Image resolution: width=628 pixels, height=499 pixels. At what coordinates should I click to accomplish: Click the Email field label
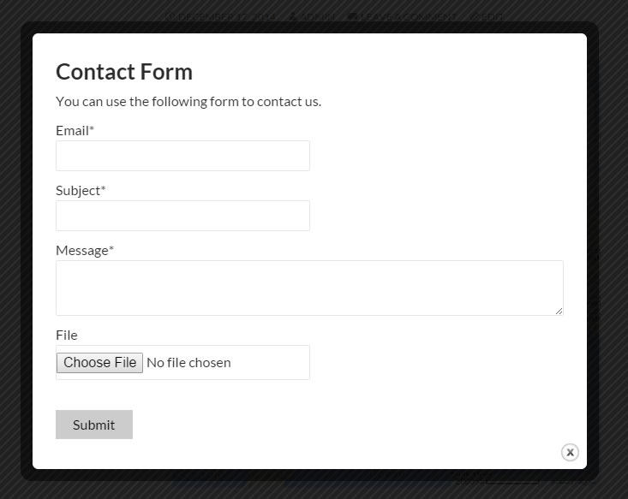73,130
